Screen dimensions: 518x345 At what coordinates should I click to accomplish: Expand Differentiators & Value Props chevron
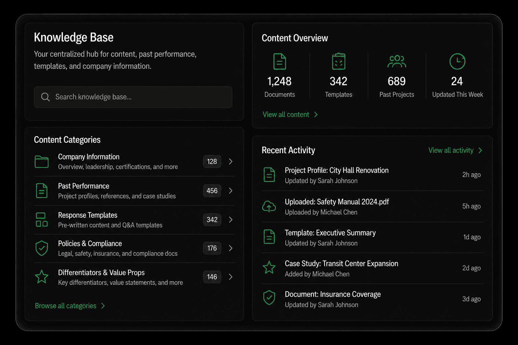point(231,277)
